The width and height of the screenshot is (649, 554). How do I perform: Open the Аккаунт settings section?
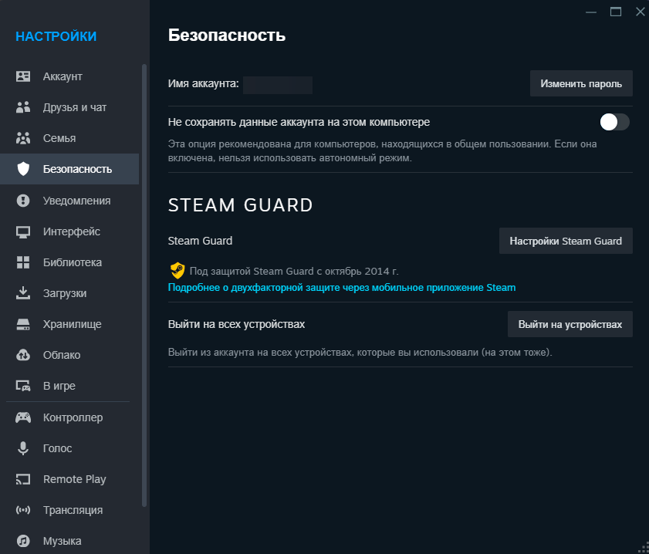point(69,76)
